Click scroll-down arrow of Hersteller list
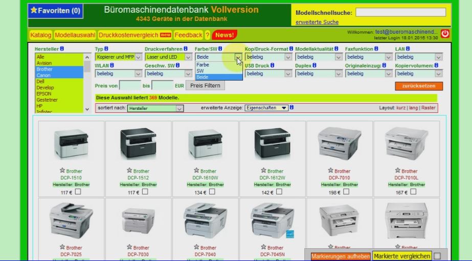 point(87,109)
